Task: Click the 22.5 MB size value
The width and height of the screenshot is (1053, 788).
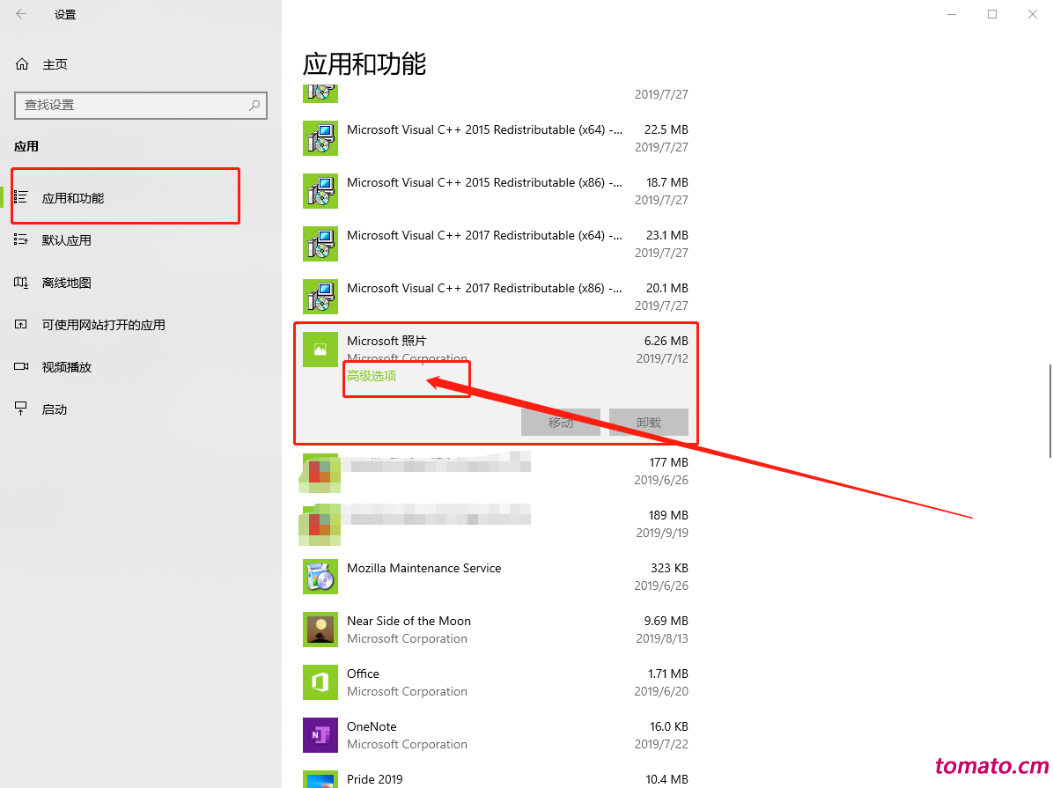Action: pos(666,129)
